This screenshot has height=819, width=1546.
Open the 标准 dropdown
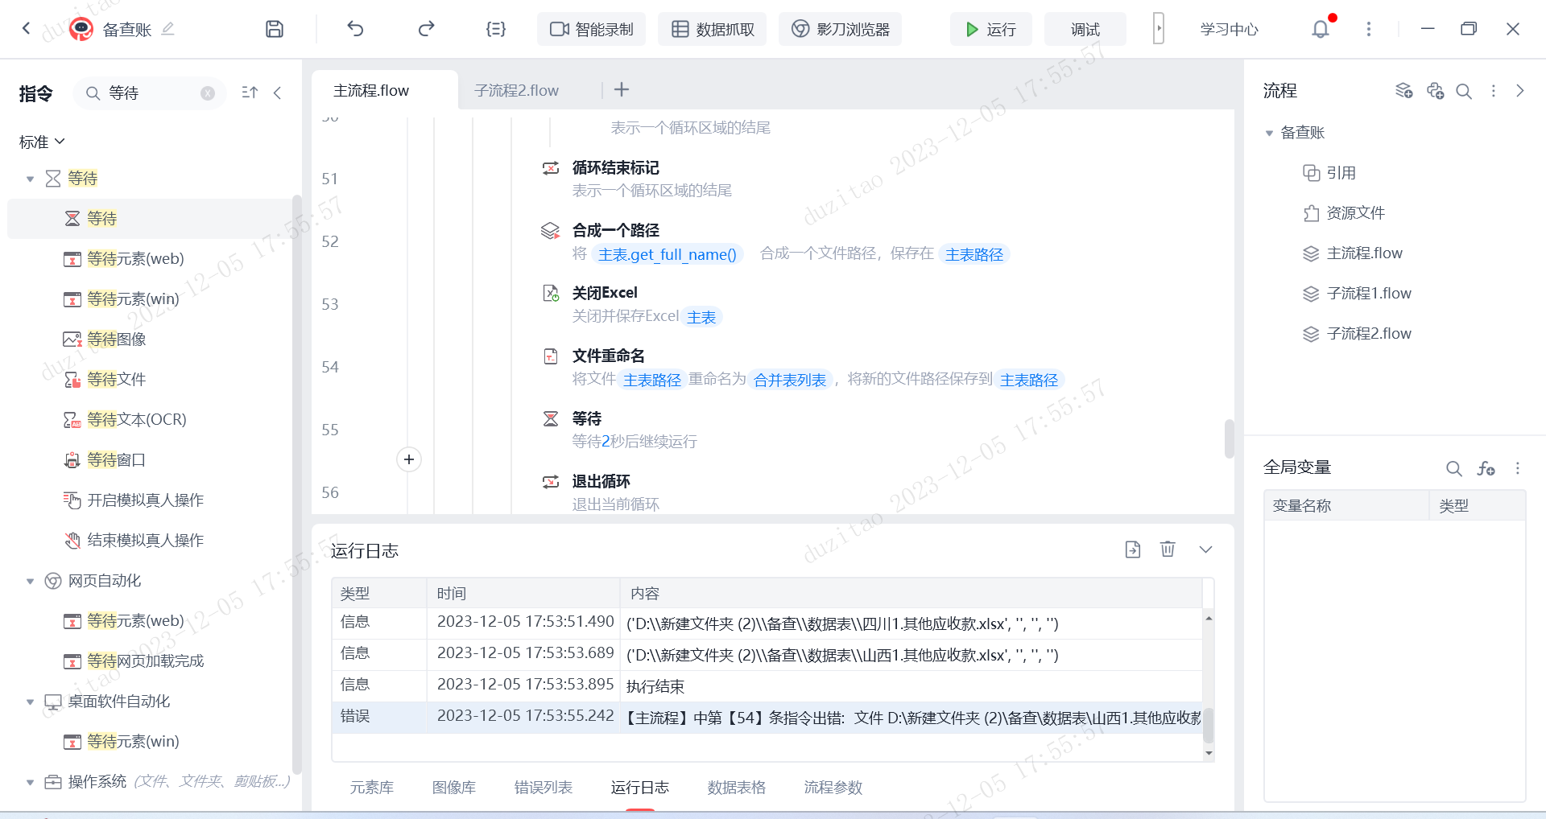point(42,142)
